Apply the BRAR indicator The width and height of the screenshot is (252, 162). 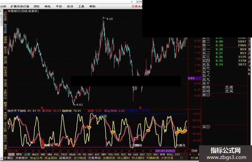(72, 155)
